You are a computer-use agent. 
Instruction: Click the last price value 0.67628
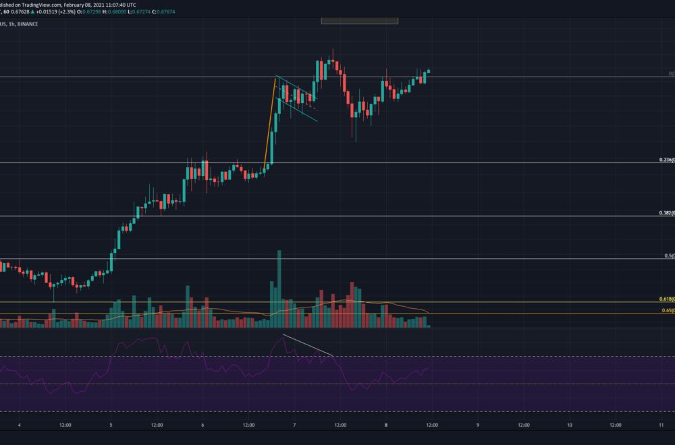[x=20, y=11]
